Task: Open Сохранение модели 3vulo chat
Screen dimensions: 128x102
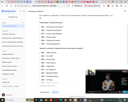Action: click(11, 58)
